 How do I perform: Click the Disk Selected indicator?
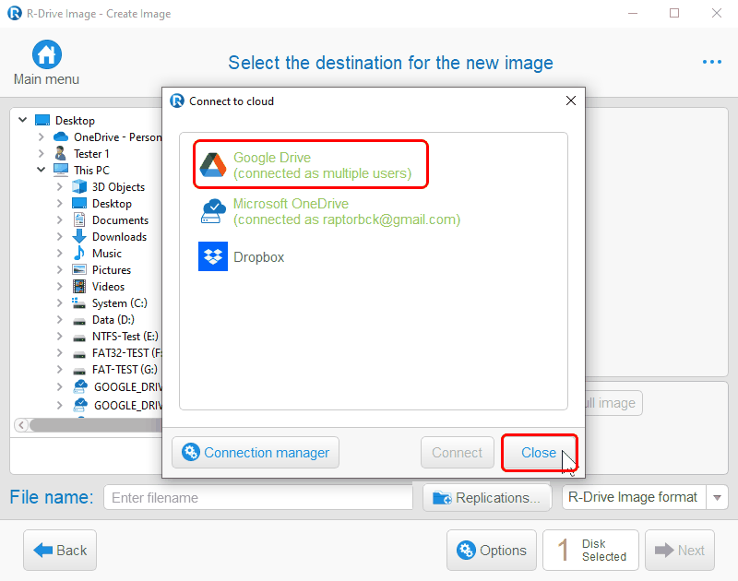(590, 550)
